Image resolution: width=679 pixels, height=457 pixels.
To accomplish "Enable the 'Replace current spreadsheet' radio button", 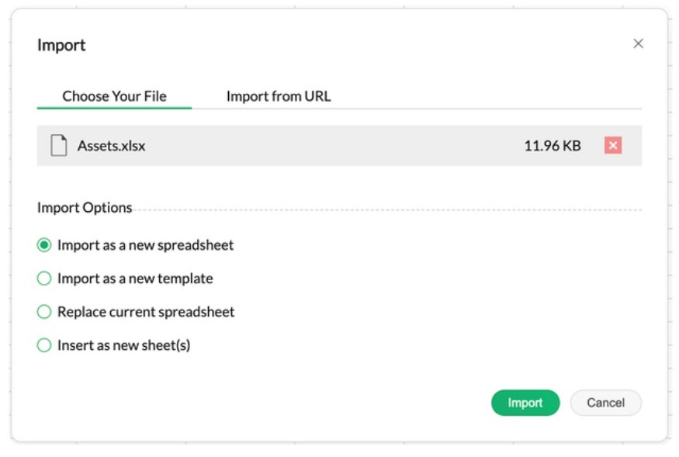I will coord(44,312).
